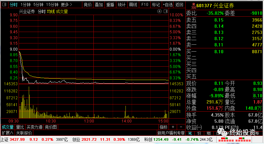This screenshot has height=144, width=264.
Task: Select the 成交量 volume tab below chart
Action: 8,127
